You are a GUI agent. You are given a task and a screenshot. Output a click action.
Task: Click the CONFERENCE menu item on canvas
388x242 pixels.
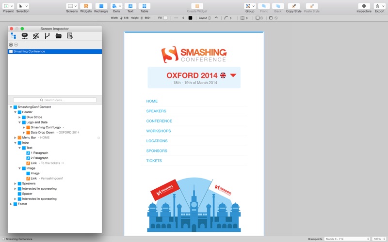(159, 121)
